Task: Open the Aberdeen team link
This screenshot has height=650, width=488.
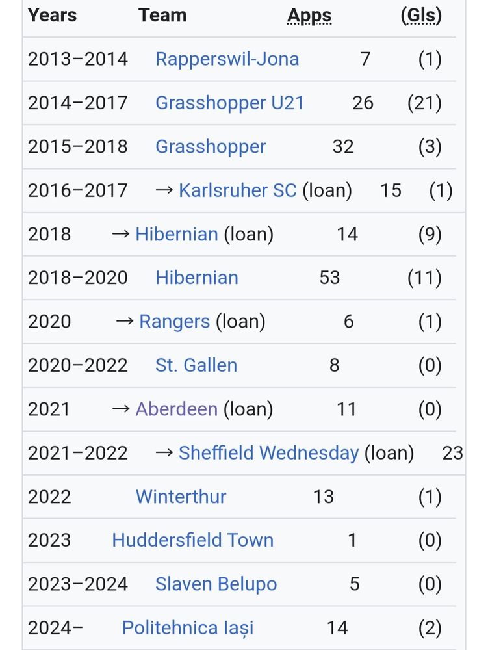Action: pos(177,409)
